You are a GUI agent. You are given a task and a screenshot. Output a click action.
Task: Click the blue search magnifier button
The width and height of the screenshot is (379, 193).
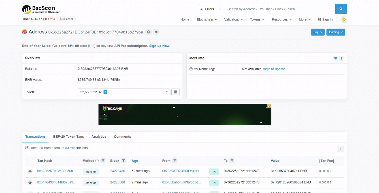click(341, 9)
